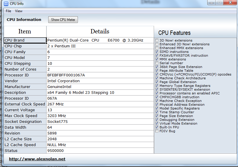Select the CPU Stepping row label

click(25, 64)
